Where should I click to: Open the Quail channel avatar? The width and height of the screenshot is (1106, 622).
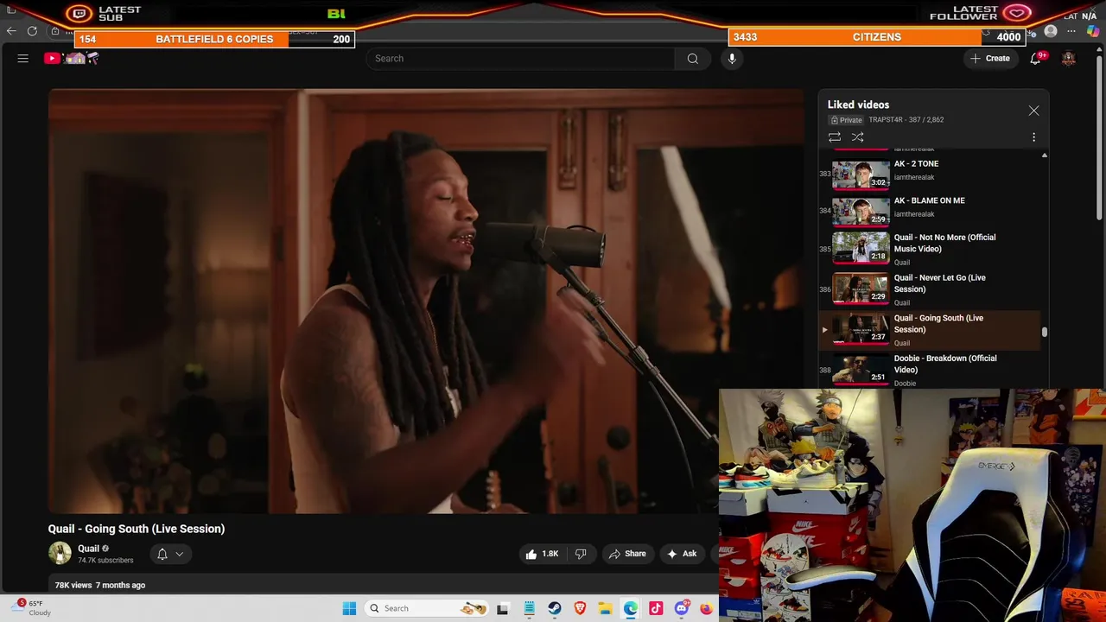tap(60, 553)
